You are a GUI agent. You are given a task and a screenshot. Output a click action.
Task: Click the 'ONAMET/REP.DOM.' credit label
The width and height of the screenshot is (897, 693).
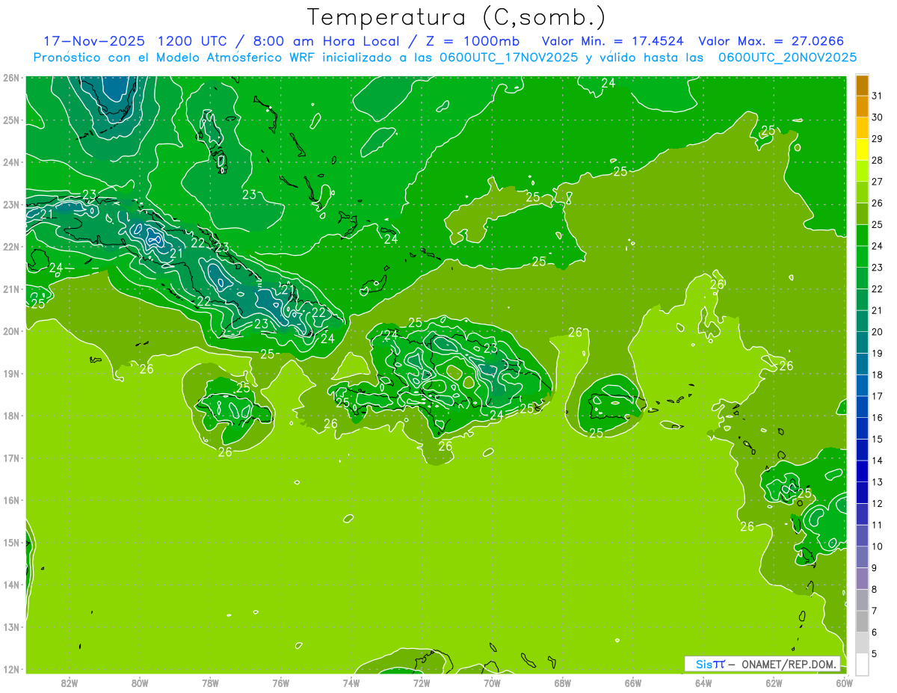tap(789, 664)
